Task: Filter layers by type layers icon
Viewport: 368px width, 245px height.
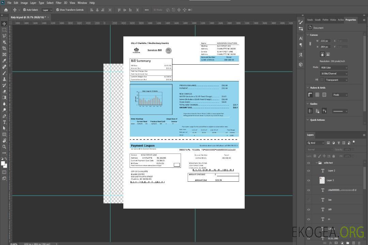Action: click(x=339, y=143)
